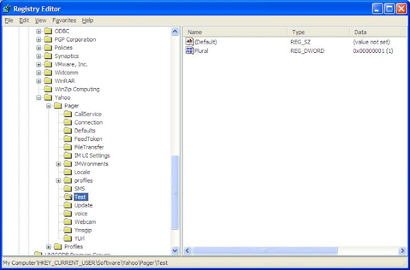Click the Type column header
This screenshot has height=270, width=410.
click(x=318, y=32)
